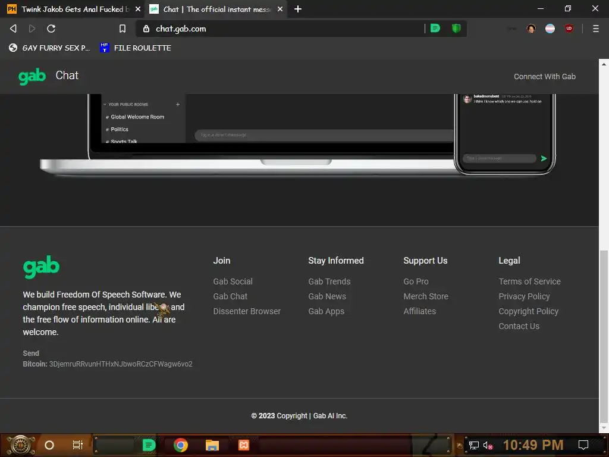Launch Google Chrome from taskbar

tap(180, 445)
